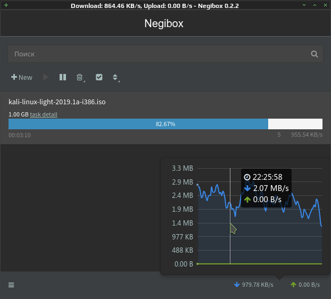The width and height of the screenshot is (331, 299).
Task: Click the 3.3 MB graph axis label
Action: (183, 168)
